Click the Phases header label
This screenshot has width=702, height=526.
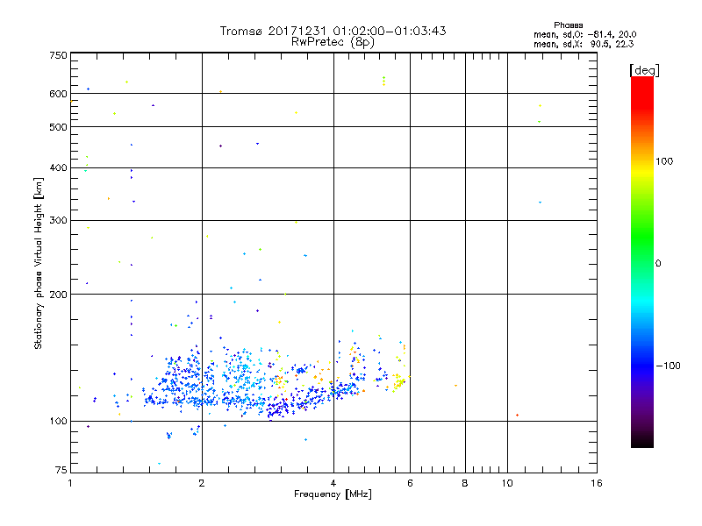tap(568, 25)
